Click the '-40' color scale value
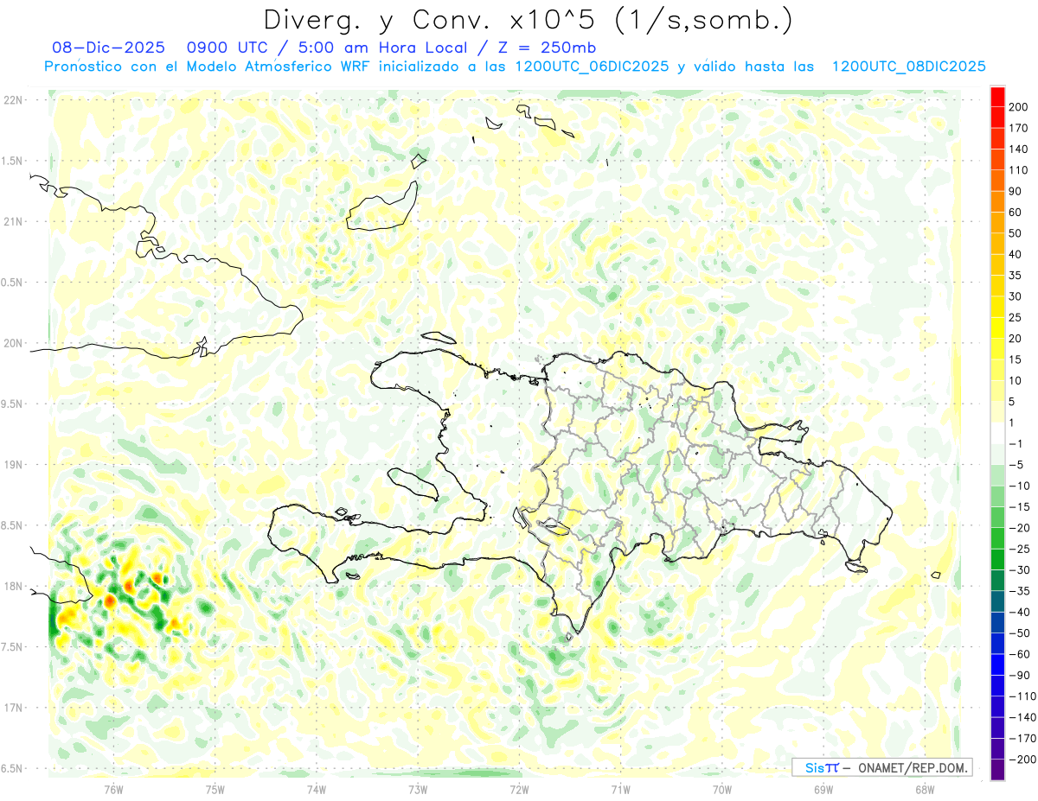1038x801 pixels. (x=1019, y=612)
